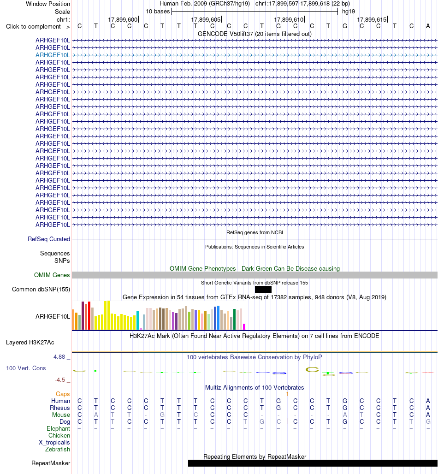Click the dark green bar in GTEx chart
The height and width of the screenshot is (474, 438).
234,319
